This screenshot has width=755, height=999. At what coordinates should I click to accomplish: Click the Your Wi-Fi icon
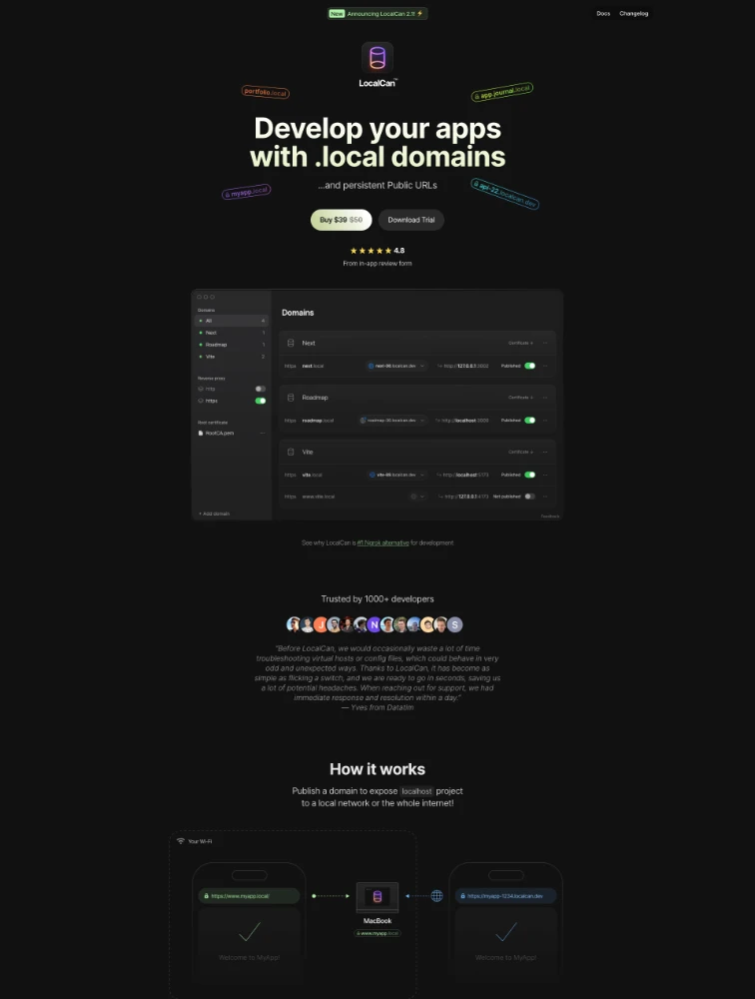181,841
